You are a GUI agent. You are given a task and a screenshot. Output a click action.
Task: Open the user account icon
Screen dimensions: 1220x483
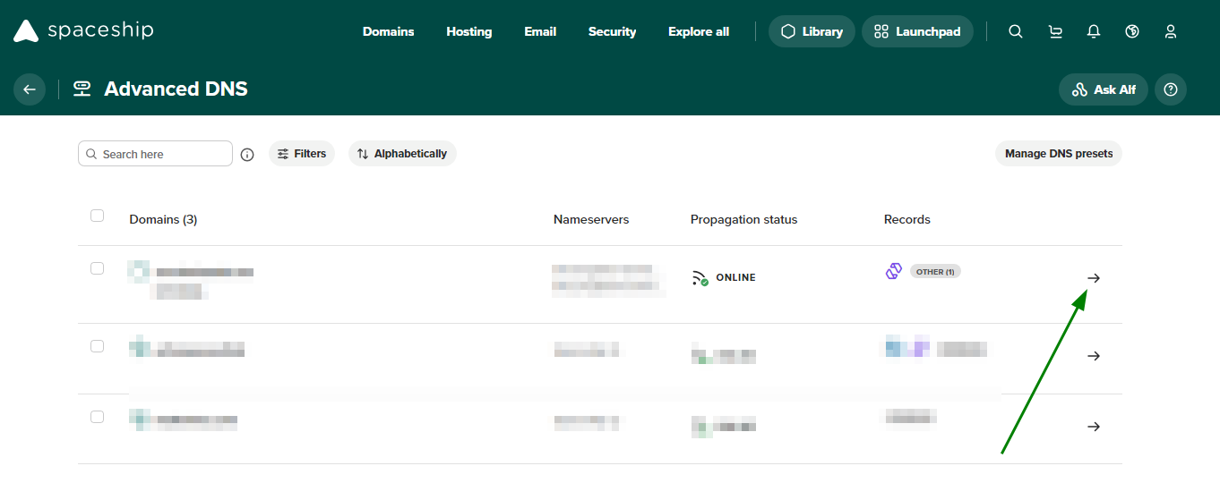(x=1171, y=31)
